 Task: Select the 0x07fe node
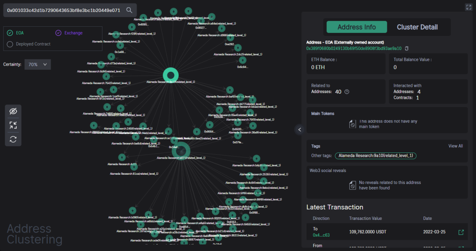pyautogui.click(x=238, y=136)
